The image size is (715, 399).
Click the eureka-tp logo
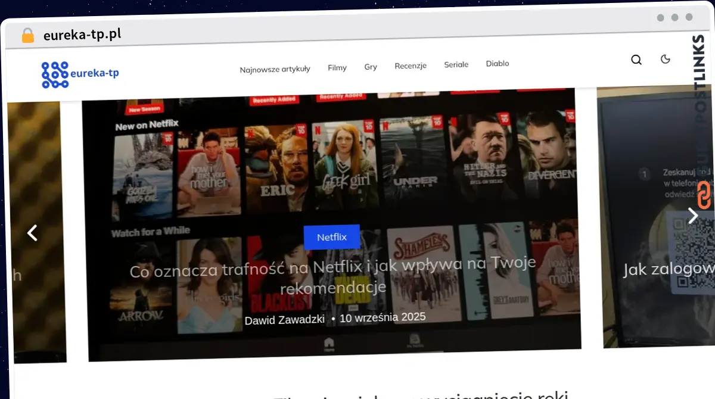(80, 74)
